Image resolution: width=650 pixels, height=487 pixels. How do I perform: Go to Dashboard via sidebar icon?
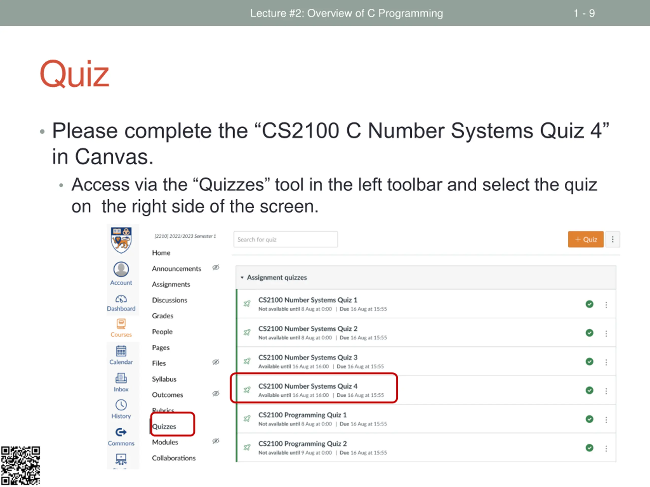[x=121, y=299]
